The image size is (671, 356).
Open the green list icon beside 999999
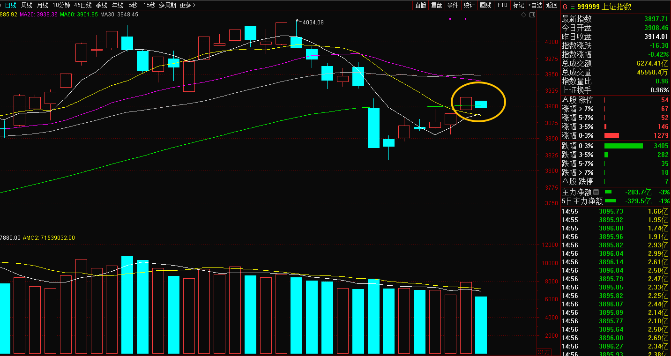pos(572,7)
